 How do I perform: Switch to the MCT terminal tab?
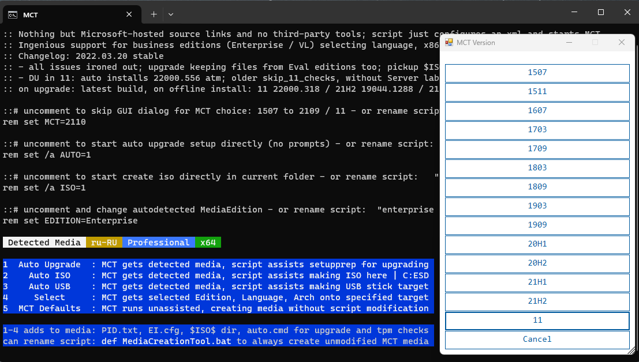(72, 14)
